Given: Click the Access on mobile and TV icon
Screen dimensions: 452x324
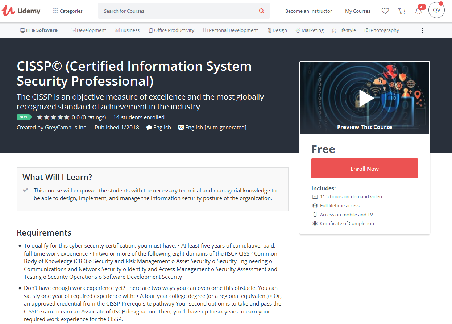Looking at the screenshot, I should [315, 215].
